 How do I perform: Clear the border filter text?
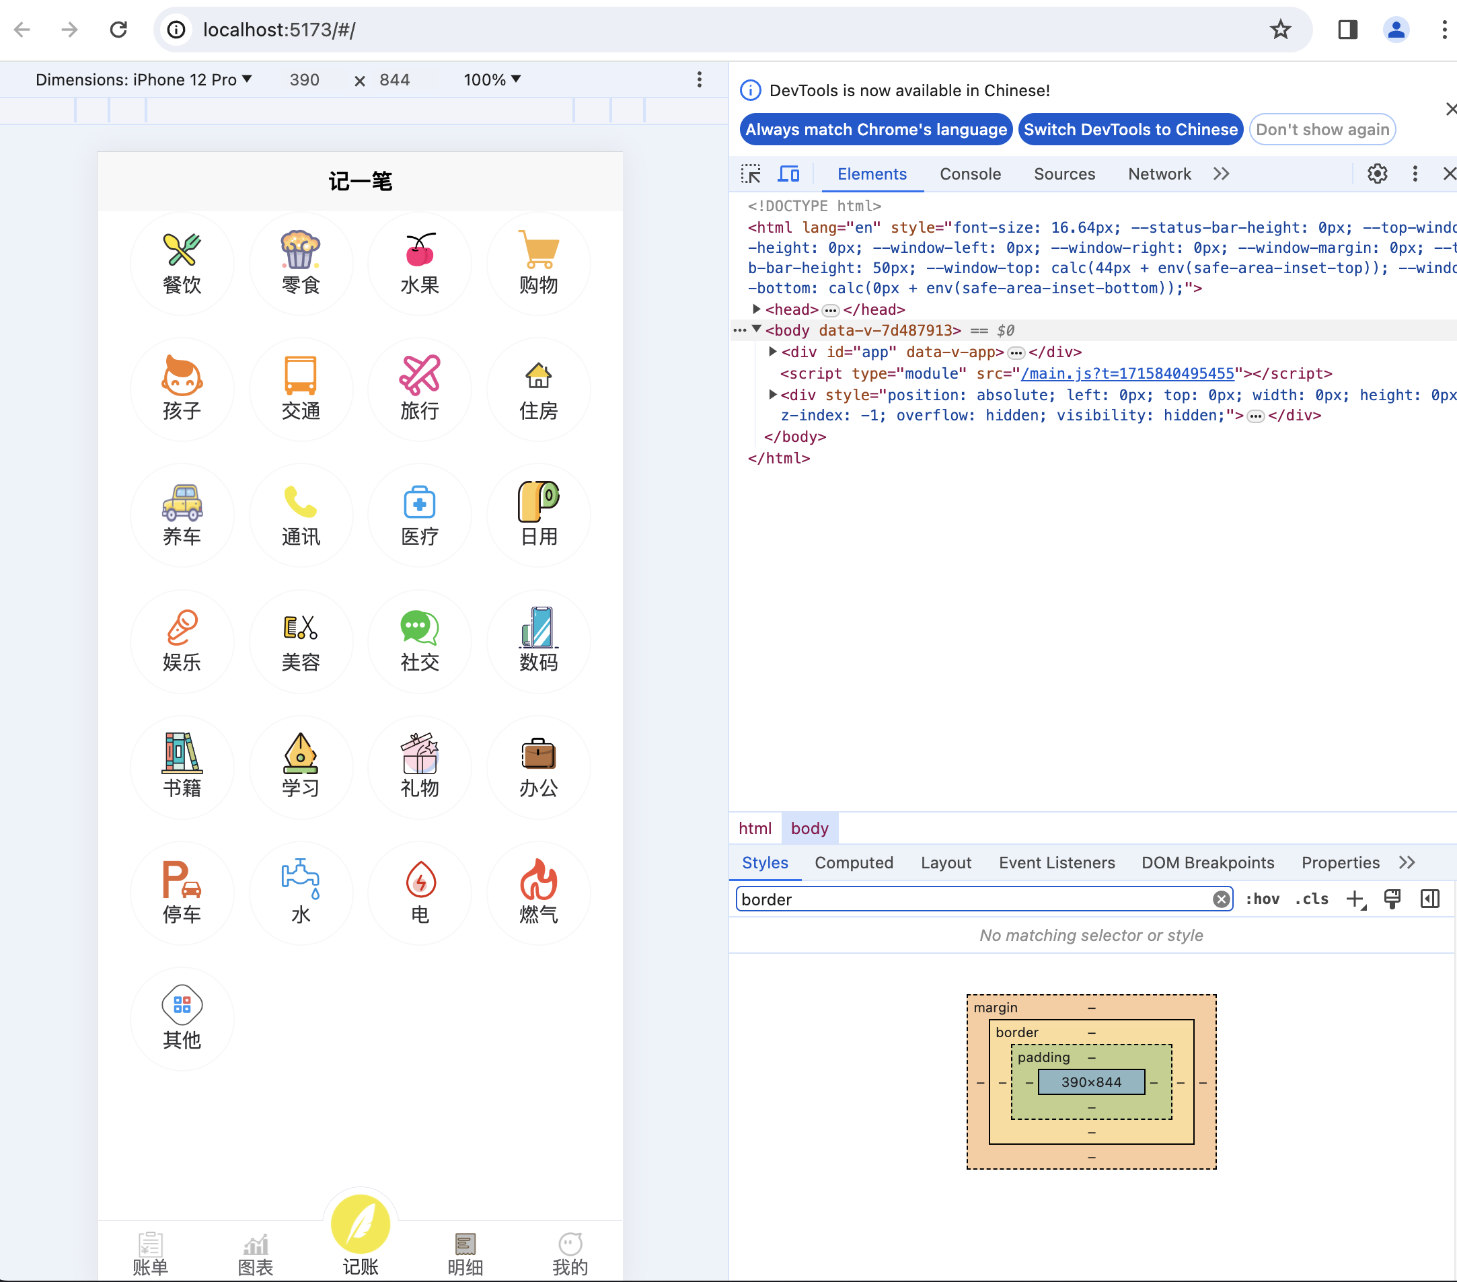(x=1221, y=899)
